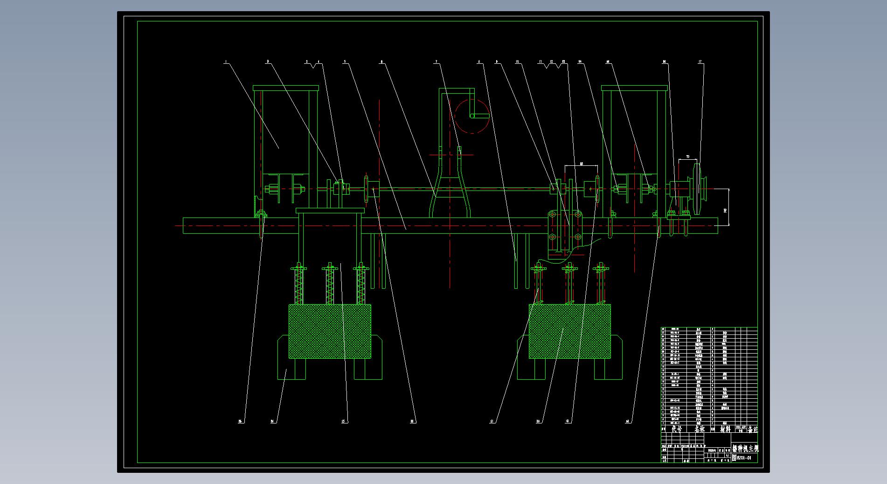Screen dimensions: 887x484
Task: Select part number 17 callout label
Action: [700, 61]
